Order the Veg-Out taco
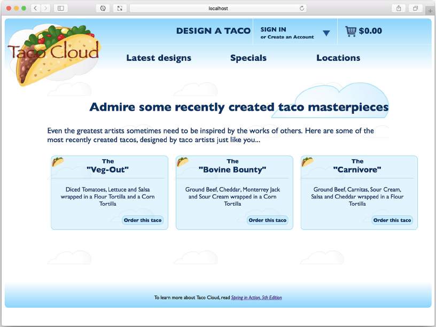Screen dimensions: 436x327 [x=143, y=220]
